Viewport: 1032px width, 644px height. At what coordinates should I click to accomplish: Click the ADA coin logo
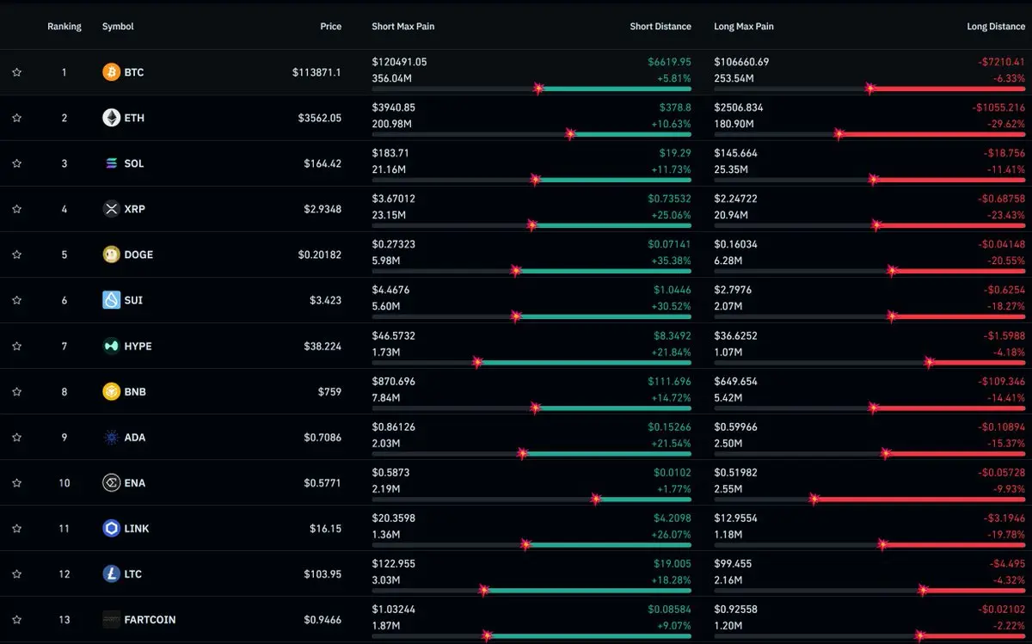point(111,437)
